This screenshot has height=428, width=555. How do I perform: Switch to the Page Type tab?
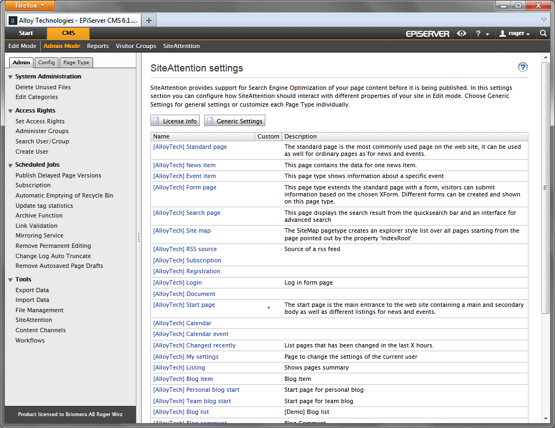coord(76,63)
